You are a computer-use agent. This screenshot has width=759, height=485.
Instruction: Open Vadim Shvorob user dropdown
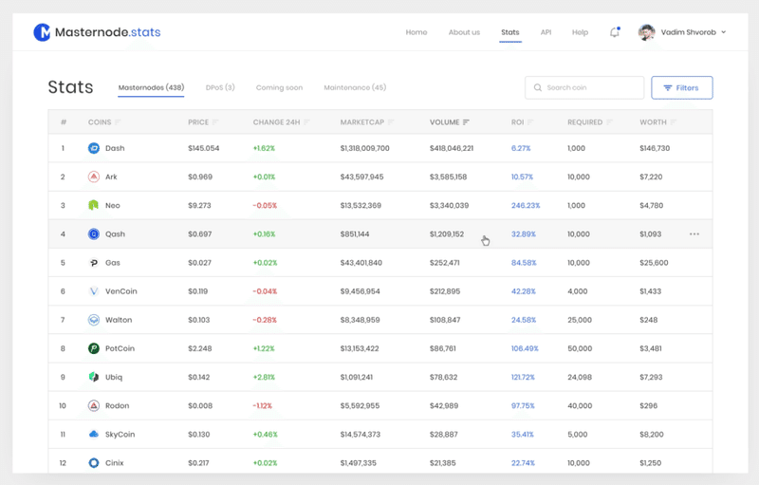(x=724, y=32)
